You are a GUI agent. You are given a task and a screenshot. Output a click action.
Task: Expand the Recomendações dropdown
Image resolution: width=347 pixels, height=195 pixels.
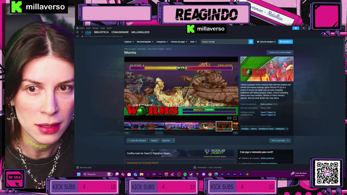click(145, 42)
